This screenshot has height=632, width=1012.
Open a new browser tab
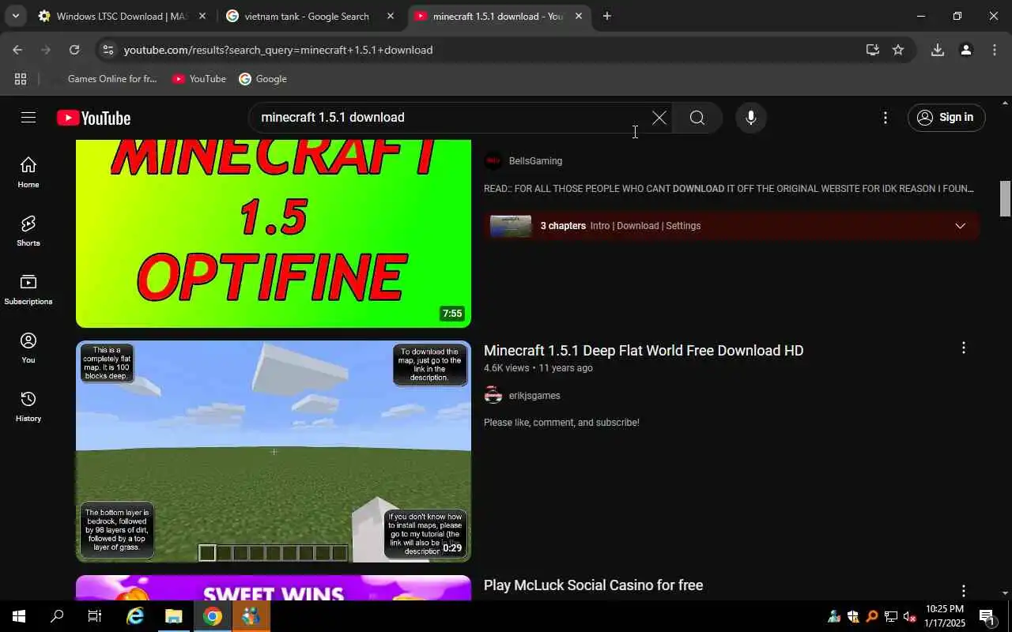[606, 16]
